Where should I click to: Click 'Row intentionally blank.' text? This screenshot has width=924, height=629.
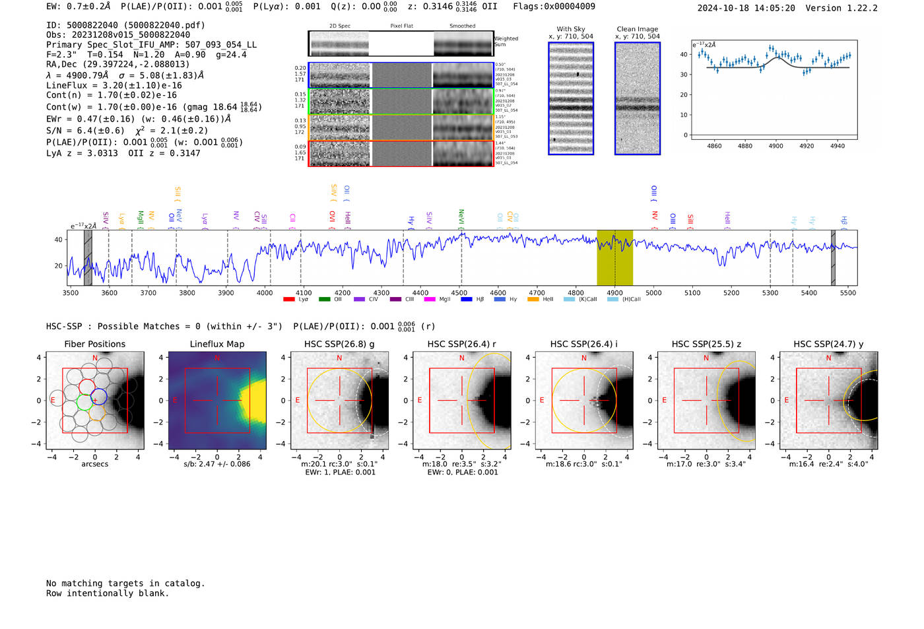pyautogui.click(x=108, y=593)
